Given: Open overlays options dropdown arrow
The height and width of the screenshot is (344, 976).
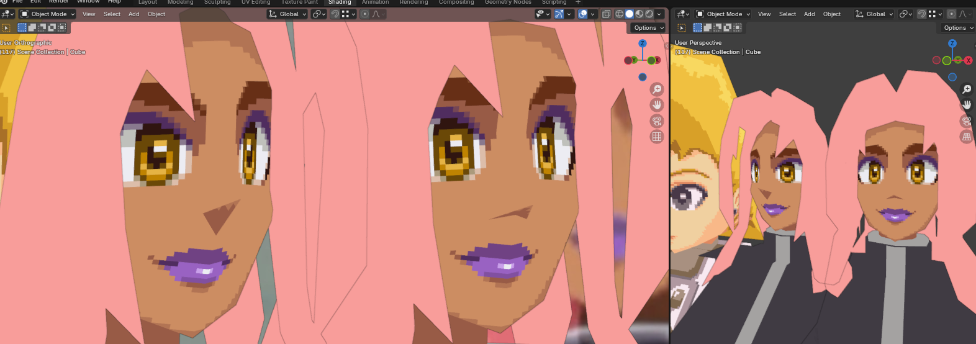Looking at the screenshot, I should tap(592, 14).
